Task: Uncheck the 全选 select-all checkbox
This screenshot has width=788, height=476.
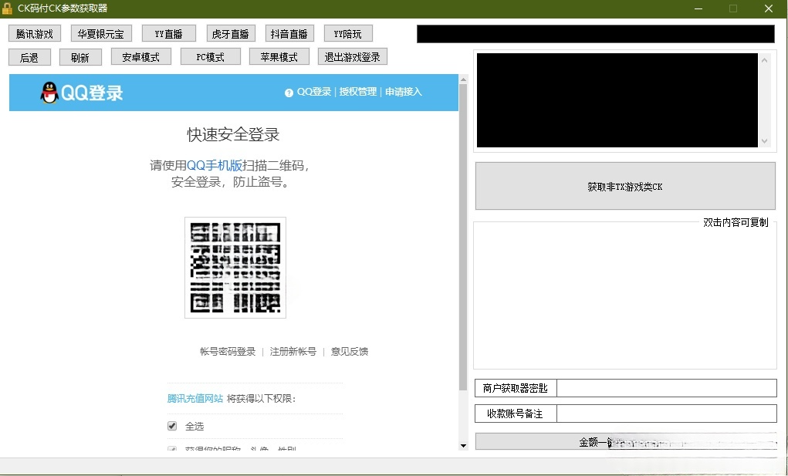Action: [x=173, y=425]
